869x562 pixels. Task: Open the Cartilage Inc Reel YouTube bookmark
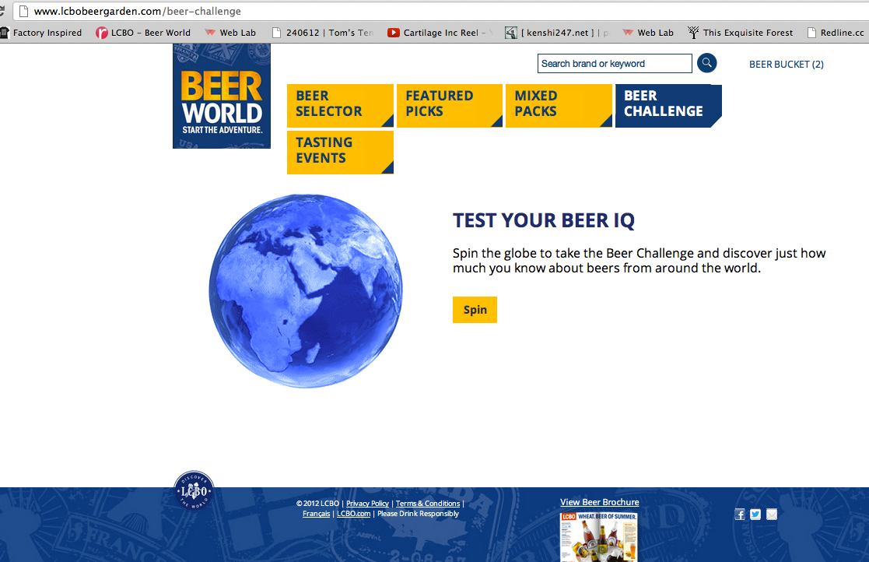[x=440, y=33]
